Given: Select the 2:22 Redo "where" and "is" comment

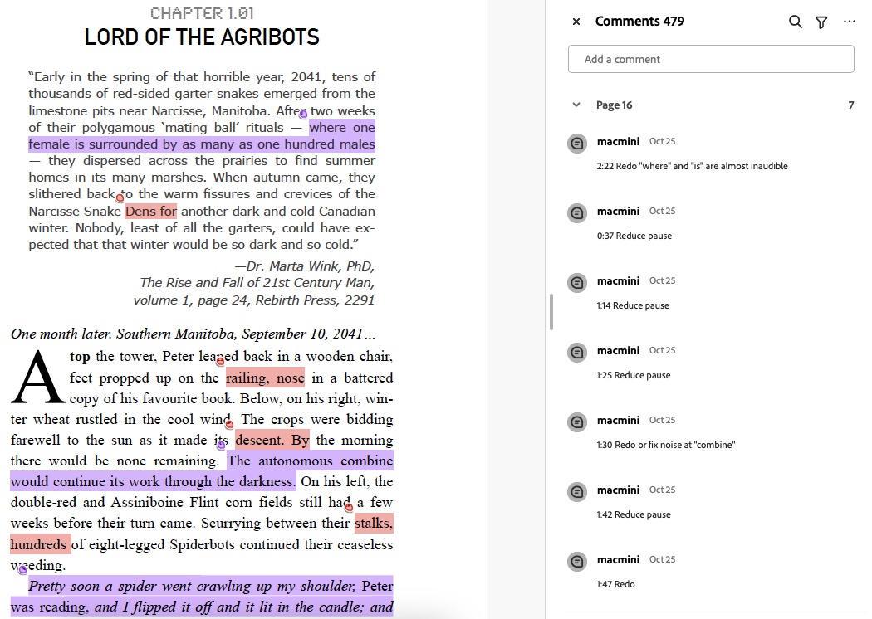Looking at the screenshot, I should (692, 166).
